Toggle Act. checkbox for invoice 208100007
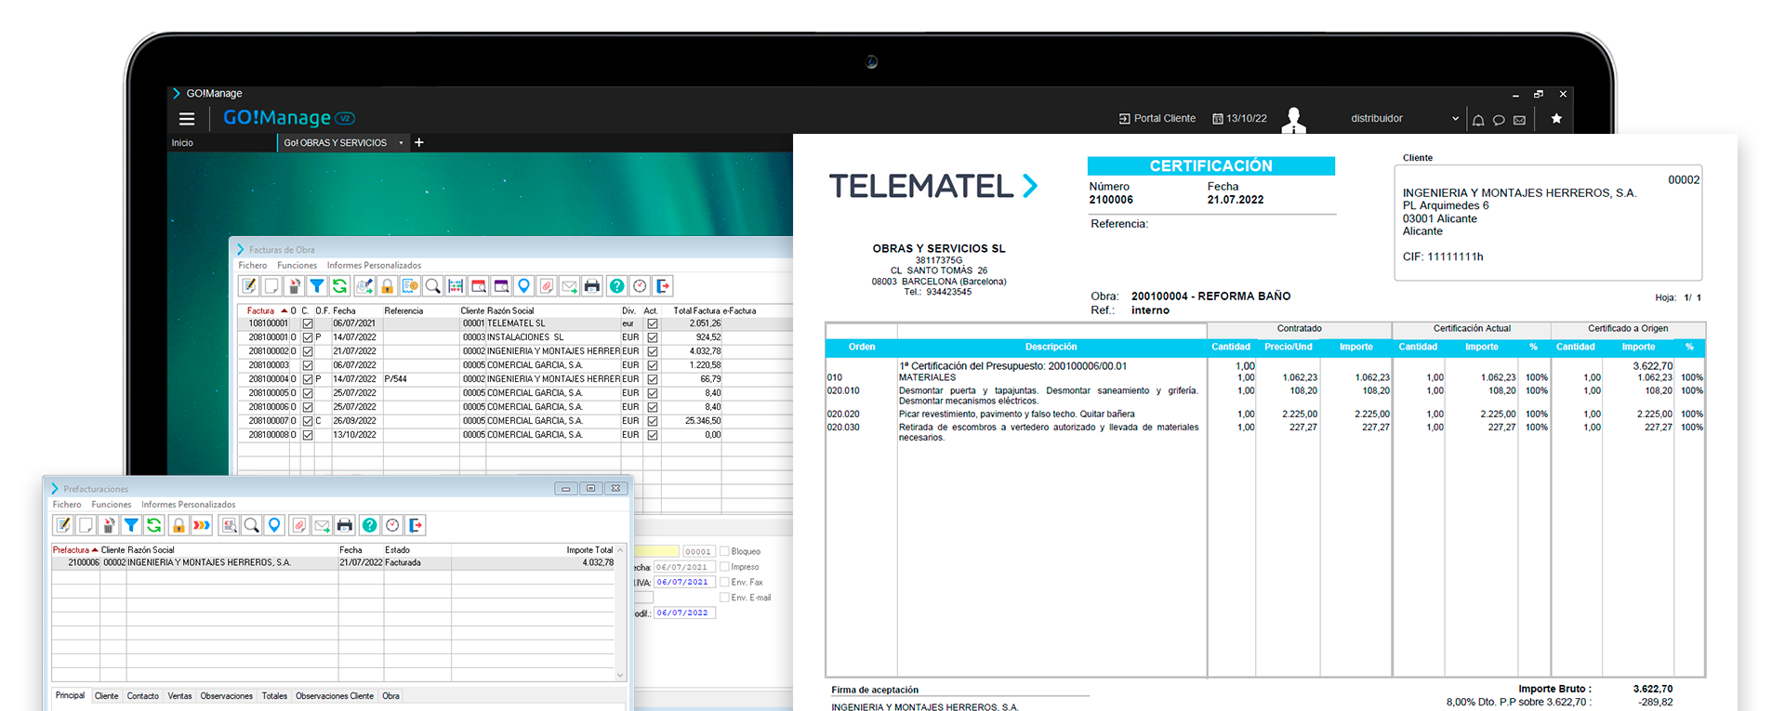The width and height of the screenshot is (1785, 711). click(x=653, y=421)
